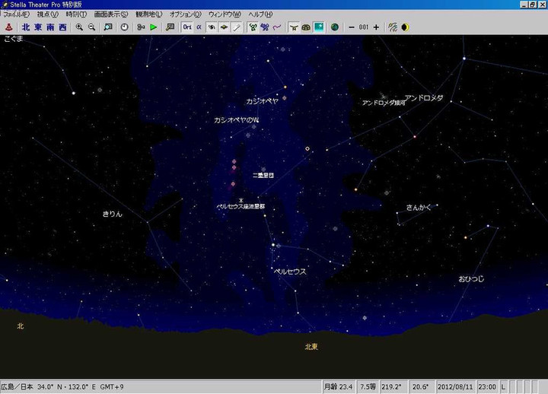Click the 7.5等 magnitude status field
This screenshot has width=548, height=394.
point(368,386)
